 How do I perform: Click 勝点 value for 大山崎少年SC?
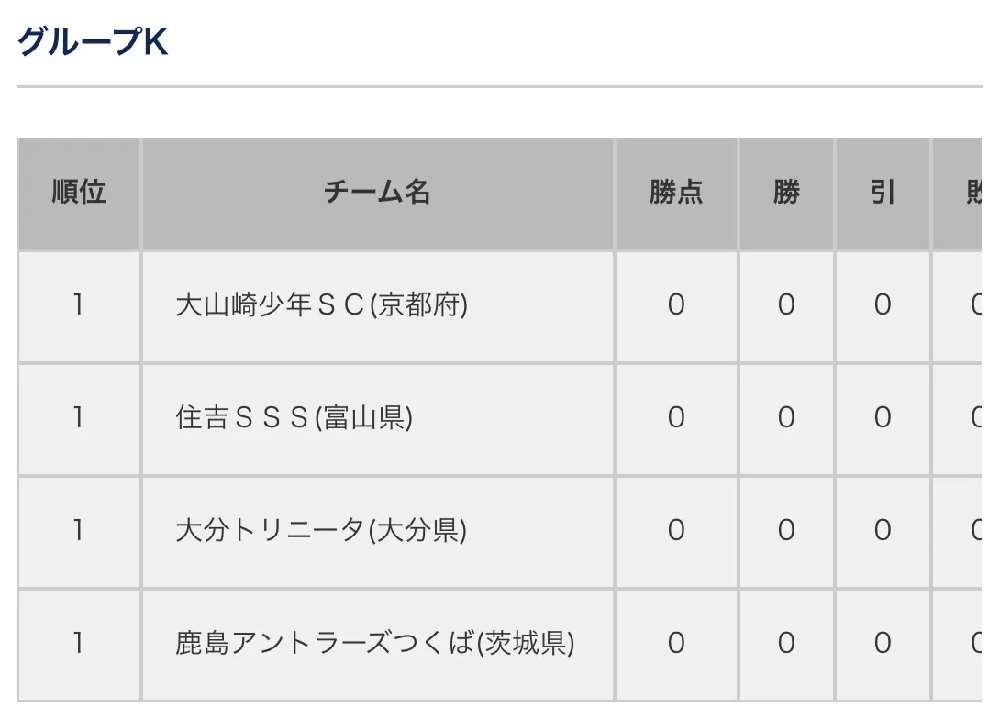click(x=676, y=305)
